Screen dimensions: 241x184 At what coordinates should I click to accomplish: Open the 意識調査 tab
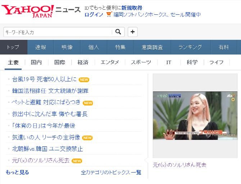152,47
